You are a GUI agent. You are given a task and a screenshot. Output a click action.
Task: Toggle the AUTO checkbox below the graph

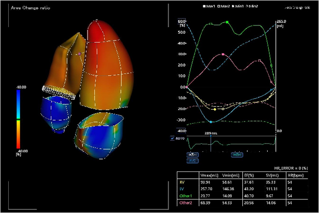tap(172, 139)
